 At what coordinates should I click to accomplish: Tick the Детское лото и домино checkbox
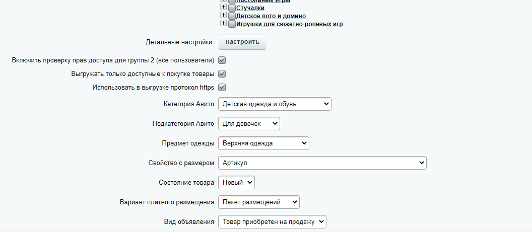coord(232,16)
